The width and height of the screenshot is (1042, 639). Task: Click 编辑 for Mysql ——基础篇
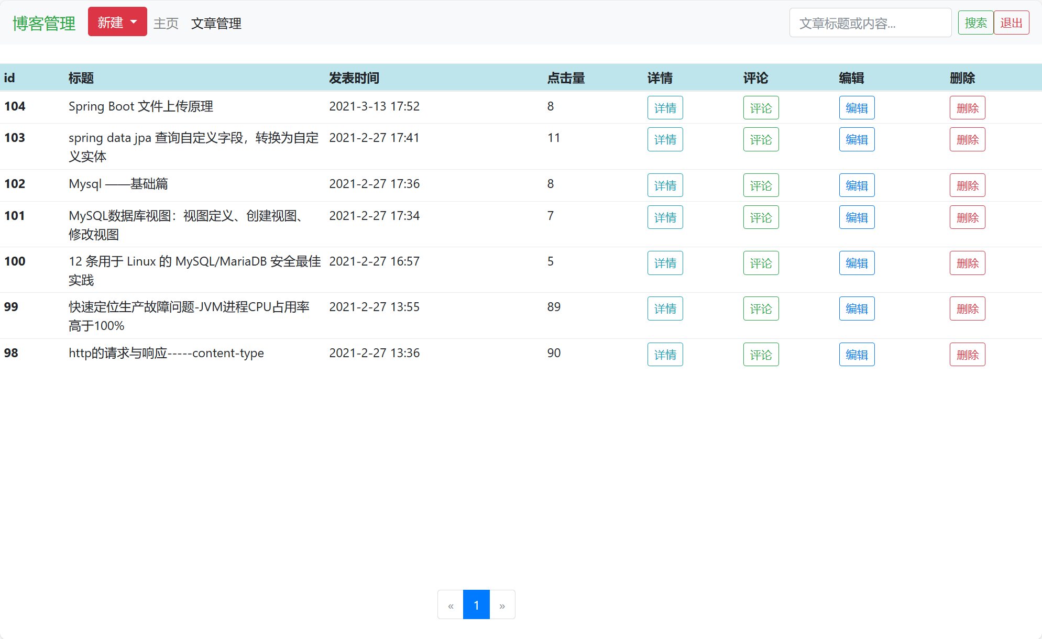tap(857, 185)
